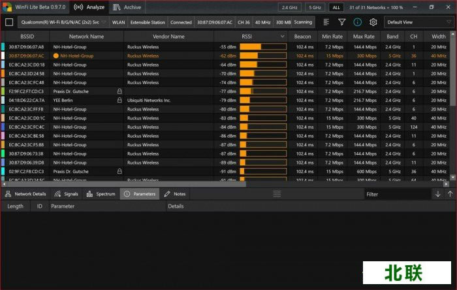
Task: Click the horizontal scrollbar under network list
Action: point(126,184)
